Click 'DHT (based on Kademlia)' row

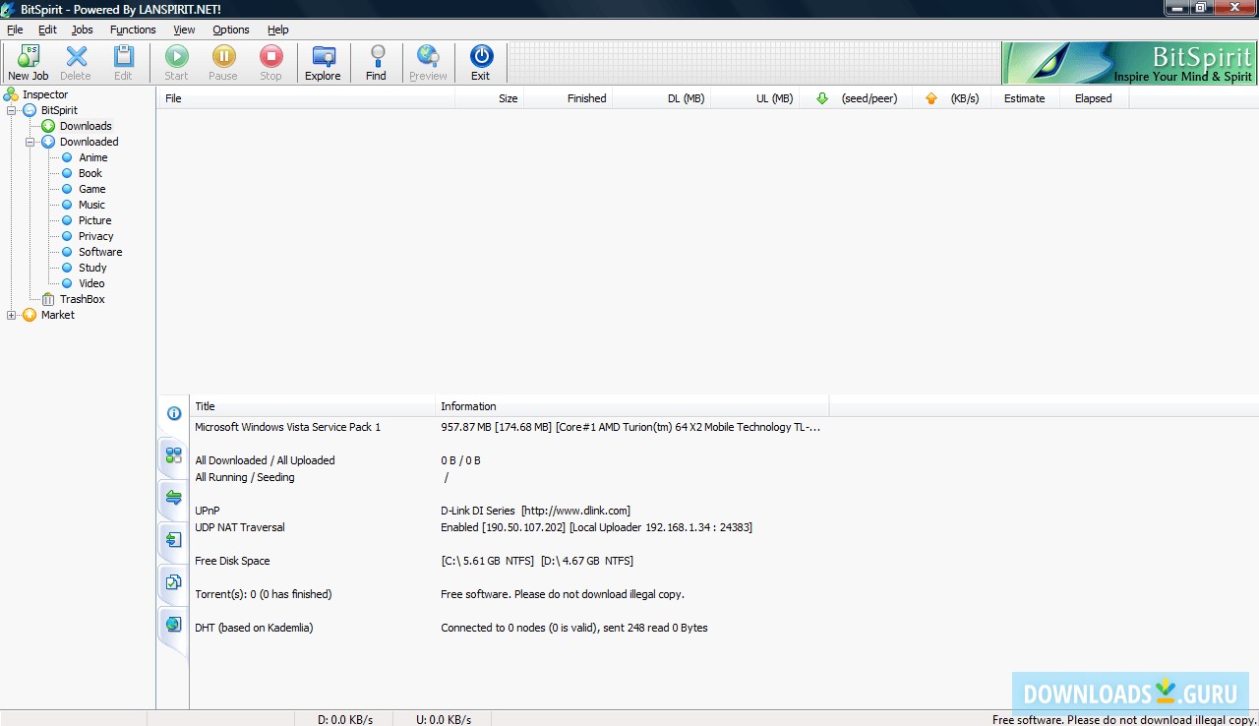(254, 628)
